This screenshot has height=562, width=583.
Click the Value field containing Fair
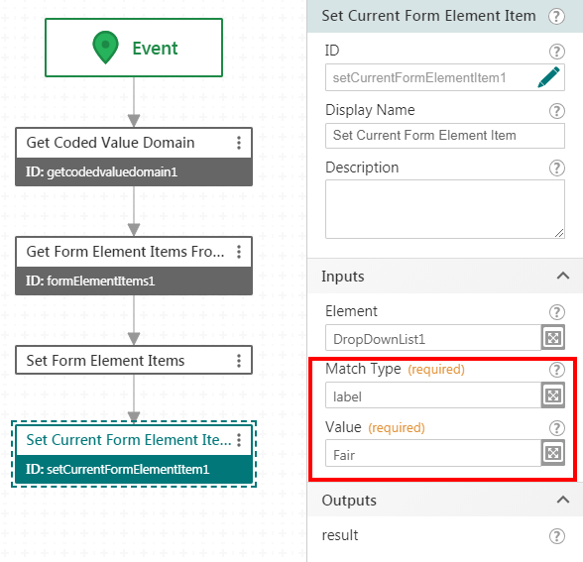click(433, 454)
